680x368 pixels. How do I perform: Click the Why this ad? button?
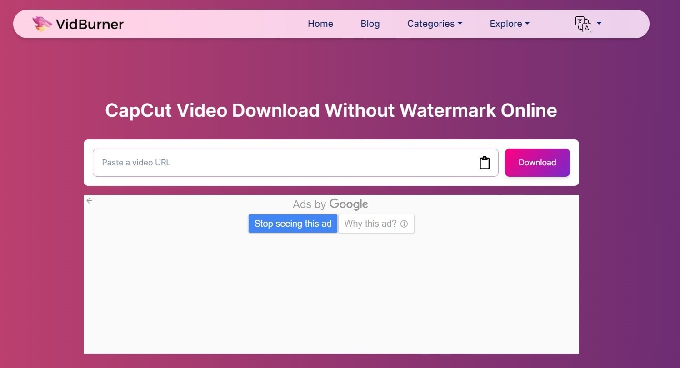(x=370, y=224)
